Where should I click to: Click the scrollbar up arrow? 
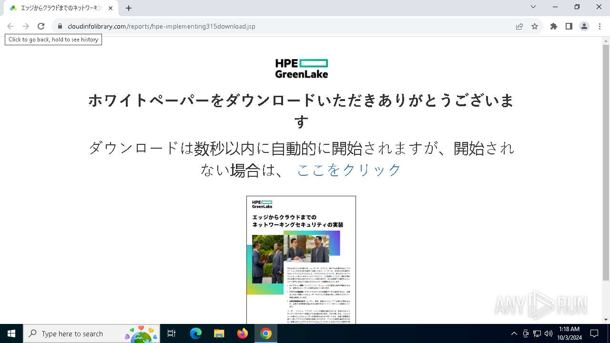click(606, 40)
